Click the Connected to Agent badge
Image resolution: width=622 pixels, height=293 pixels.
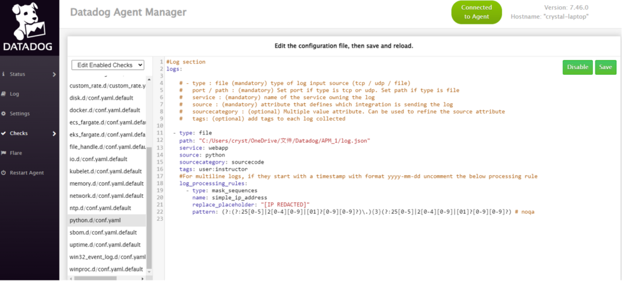pos(476,12)
